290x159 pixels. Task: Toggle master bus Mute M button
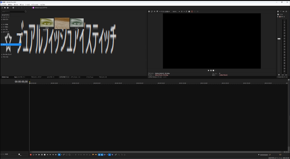point(282,17)
